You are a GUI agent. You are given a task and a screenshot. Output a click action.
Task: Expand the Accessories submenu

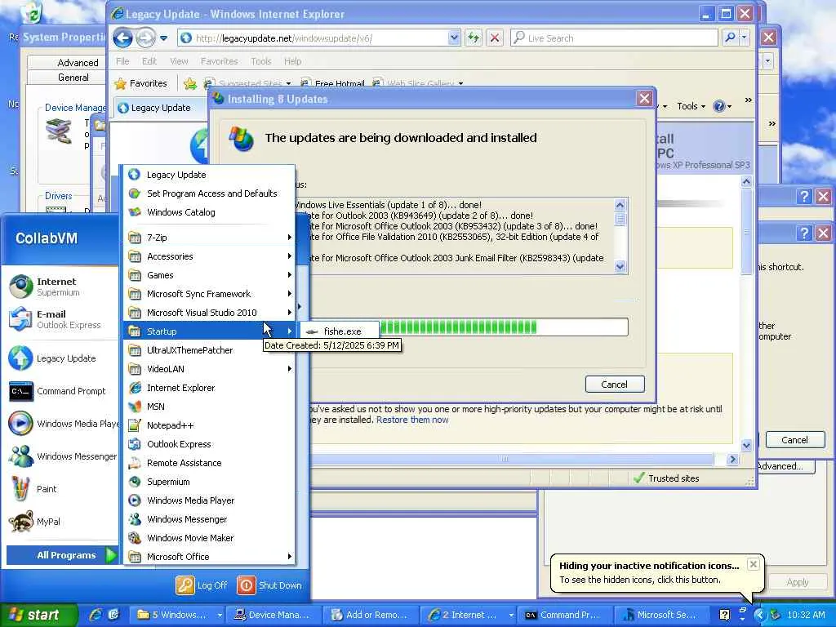pyautogui.click(x=209, y=256)
